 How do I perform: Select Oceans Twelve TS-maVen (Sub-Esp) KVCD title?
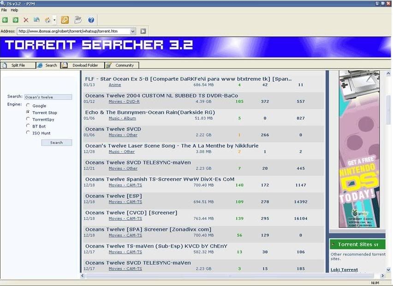[x=156, y=246]
